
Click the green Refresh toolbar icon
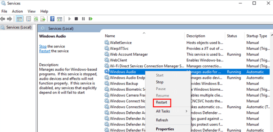tap(36, 19)
